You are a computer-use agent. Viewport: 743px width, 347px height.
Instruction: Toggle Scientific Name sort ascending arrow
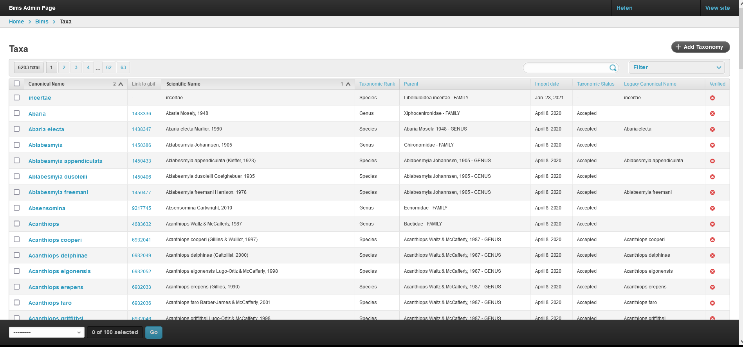pos(348,84)
